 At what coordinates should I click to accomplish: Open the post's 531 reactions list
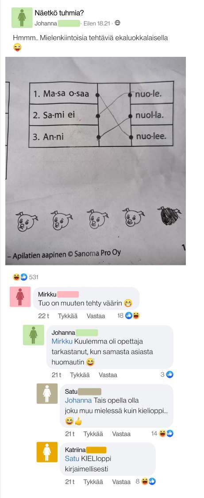click(25, 277)
